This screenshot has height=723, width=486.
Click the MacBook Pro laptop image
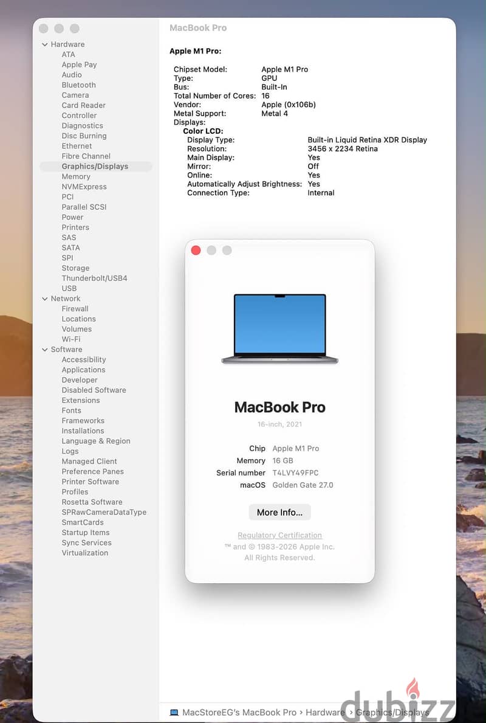click(279, 329)
